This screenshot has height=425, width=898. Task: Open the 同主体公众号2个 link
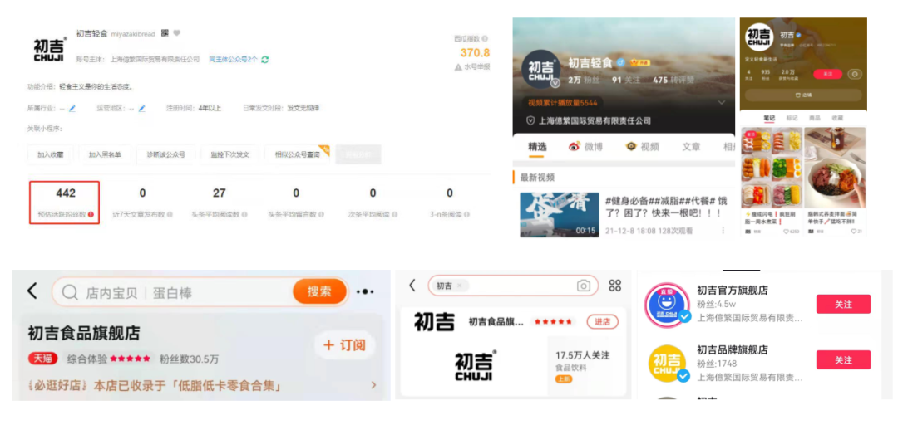click(x=233, y=60)
